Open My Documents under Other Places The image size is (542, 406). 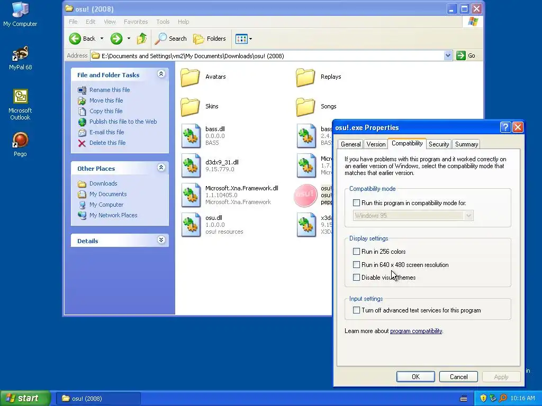click(108, 194)
